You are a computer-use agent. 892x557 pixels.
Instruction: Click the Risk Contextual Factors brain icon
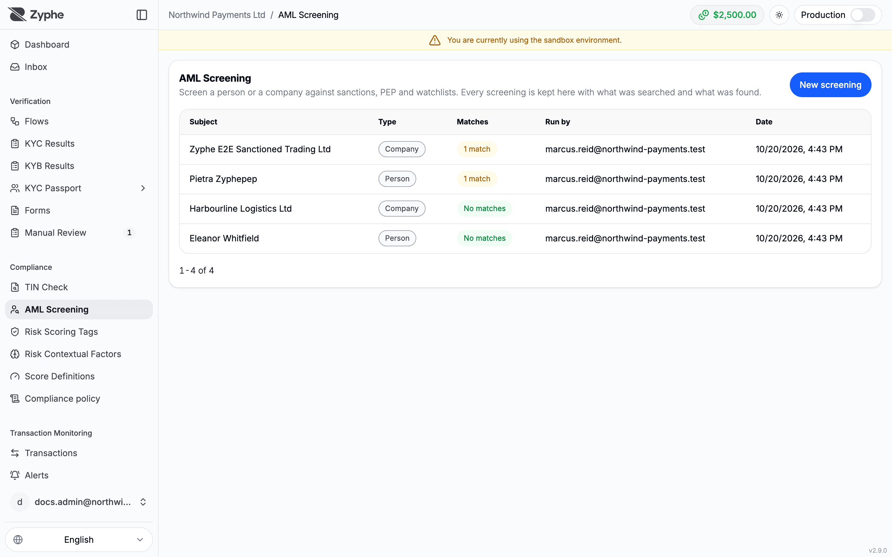[15, 354]
